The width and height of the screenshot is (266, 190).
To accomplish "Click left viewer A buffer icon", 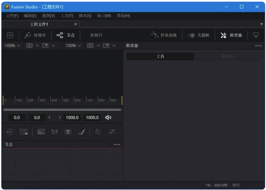I will pos(29,46).
